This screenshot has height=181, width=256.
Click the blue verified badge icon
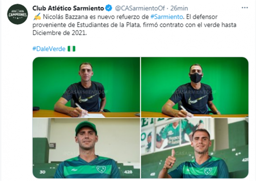pyautogui.click(x=109, y=8)
